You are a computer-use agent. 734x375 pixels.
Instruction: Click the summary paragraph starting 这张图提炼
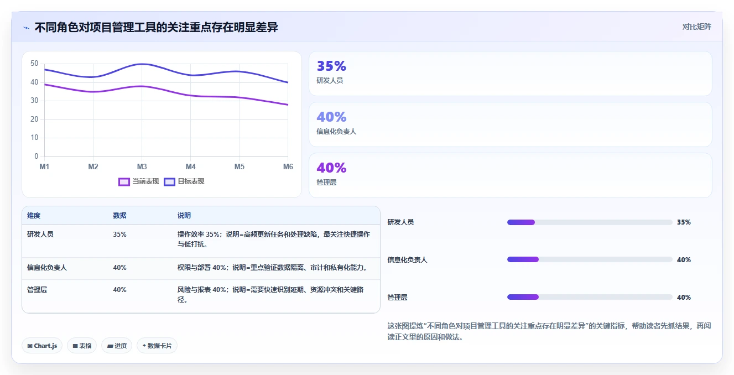coord(549,331)
